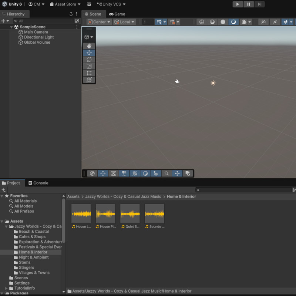296x296 pixels.
Task: Select Directional Light in the Hierarchy
Action: point(39,37)
